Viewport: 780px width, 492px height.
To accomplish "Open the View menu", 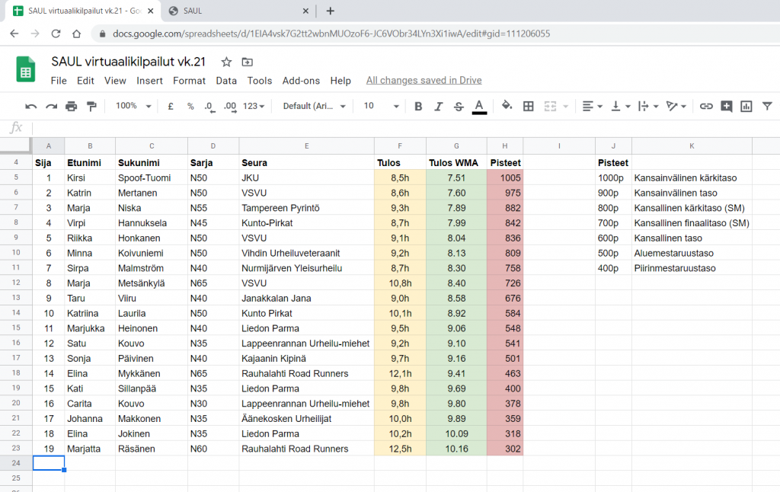I will (115, 81).
